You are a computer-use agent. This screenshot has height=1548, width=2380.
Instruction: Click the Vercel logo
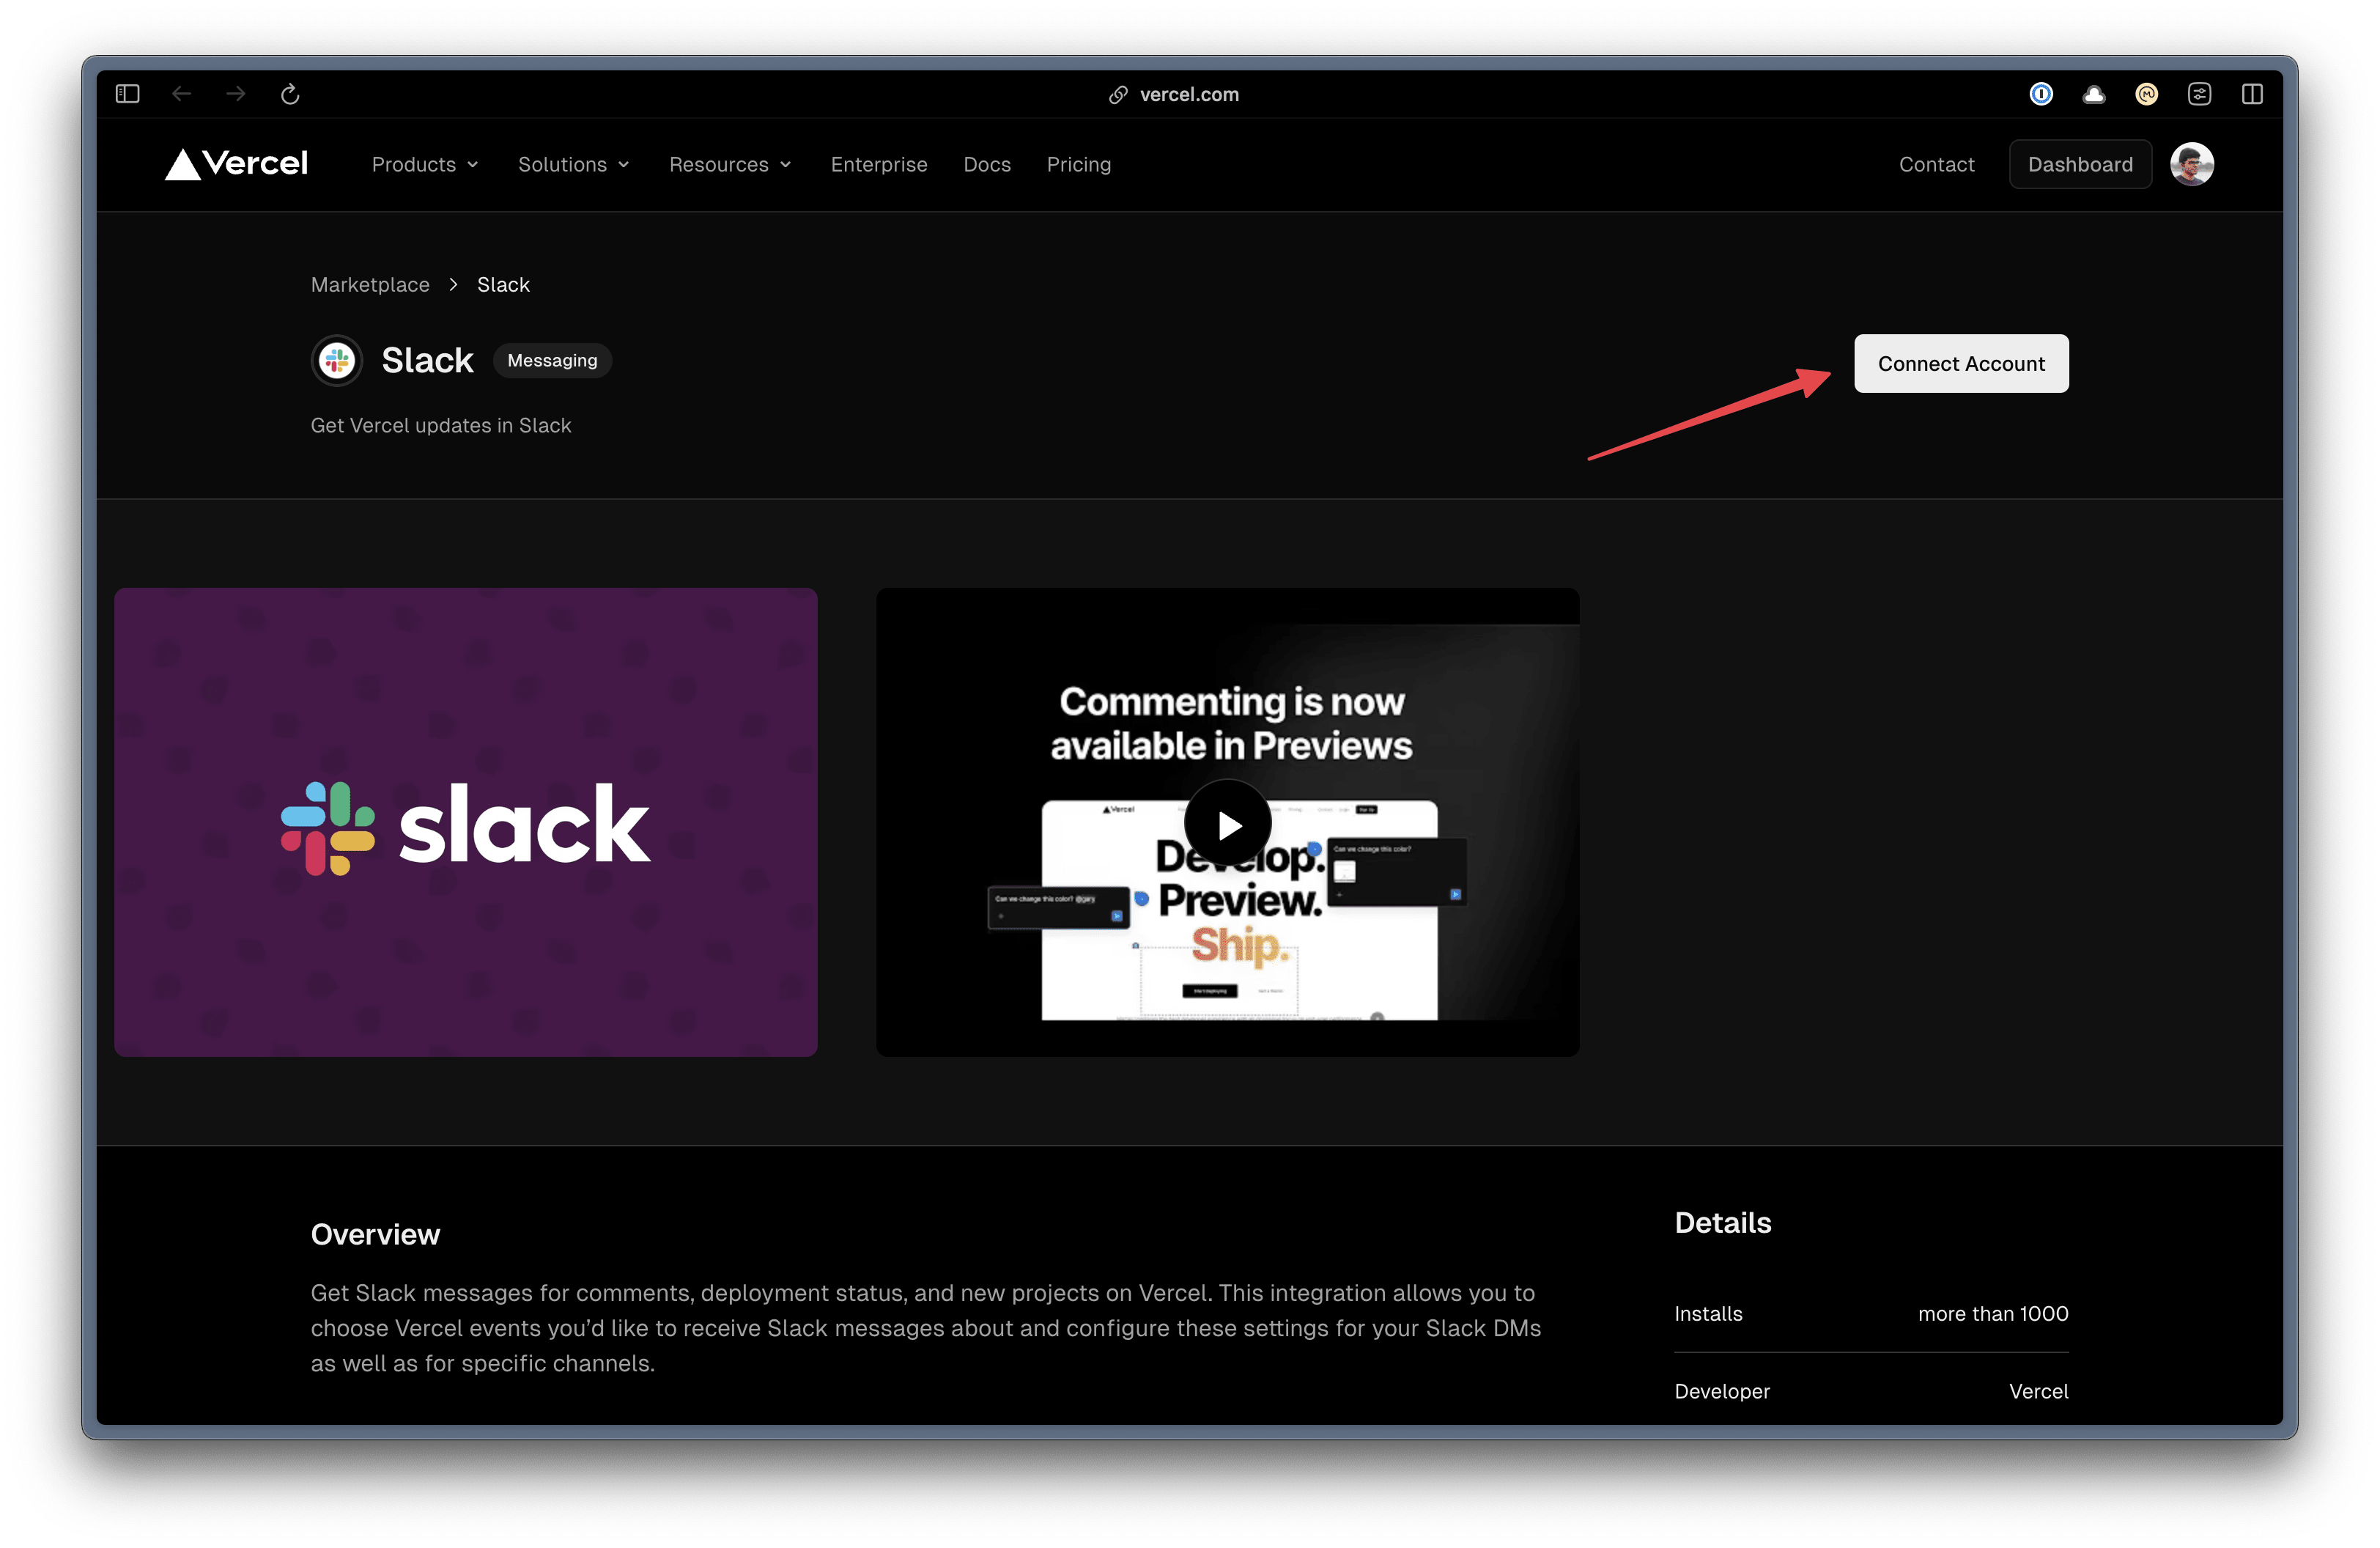236,164
